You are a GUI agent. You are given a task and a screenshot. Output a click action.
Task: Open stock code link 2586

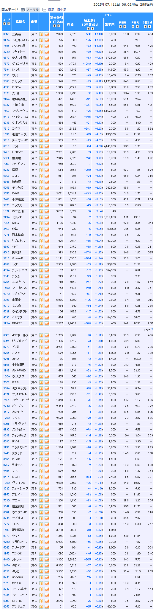click(x=6, y=81)
